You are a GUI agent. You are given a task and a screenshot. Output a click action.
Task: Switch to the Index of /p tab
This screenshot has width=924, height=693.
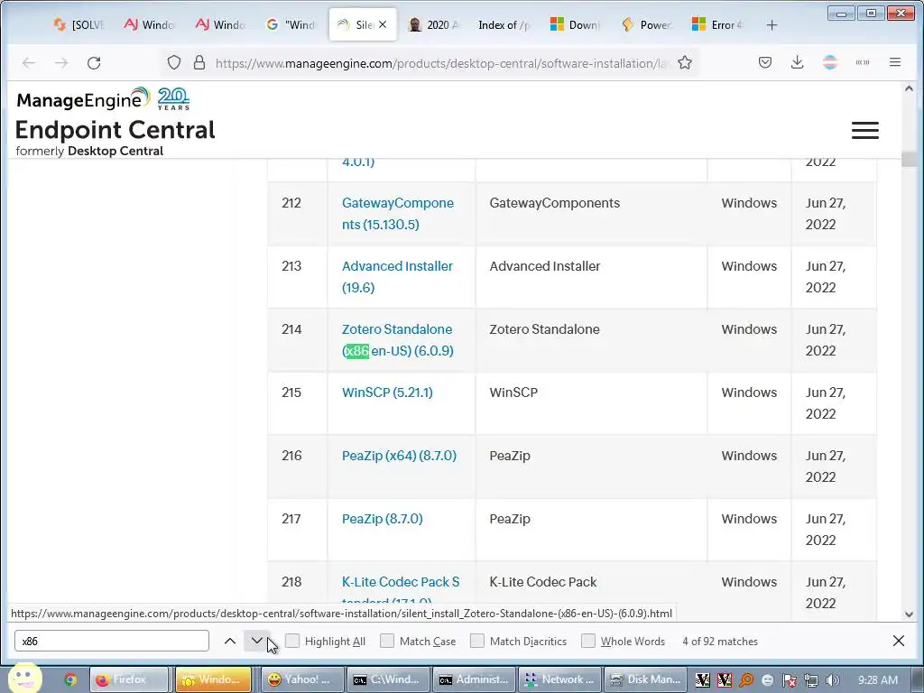point(504,24)
